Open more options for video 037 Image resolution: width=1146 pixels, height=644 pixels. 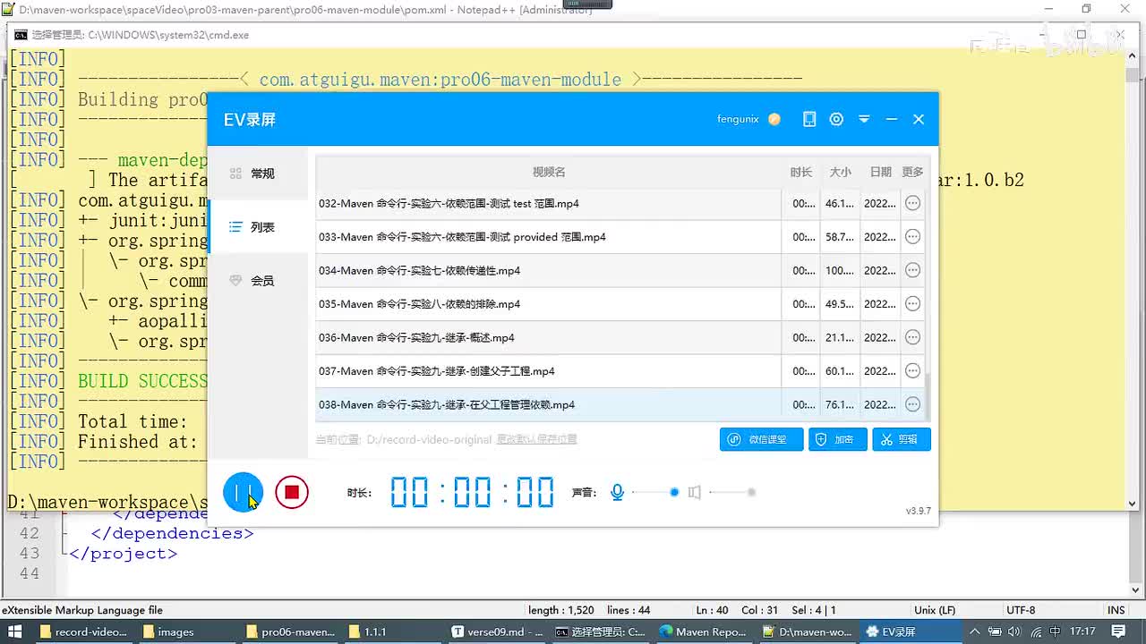coord(912,371)
